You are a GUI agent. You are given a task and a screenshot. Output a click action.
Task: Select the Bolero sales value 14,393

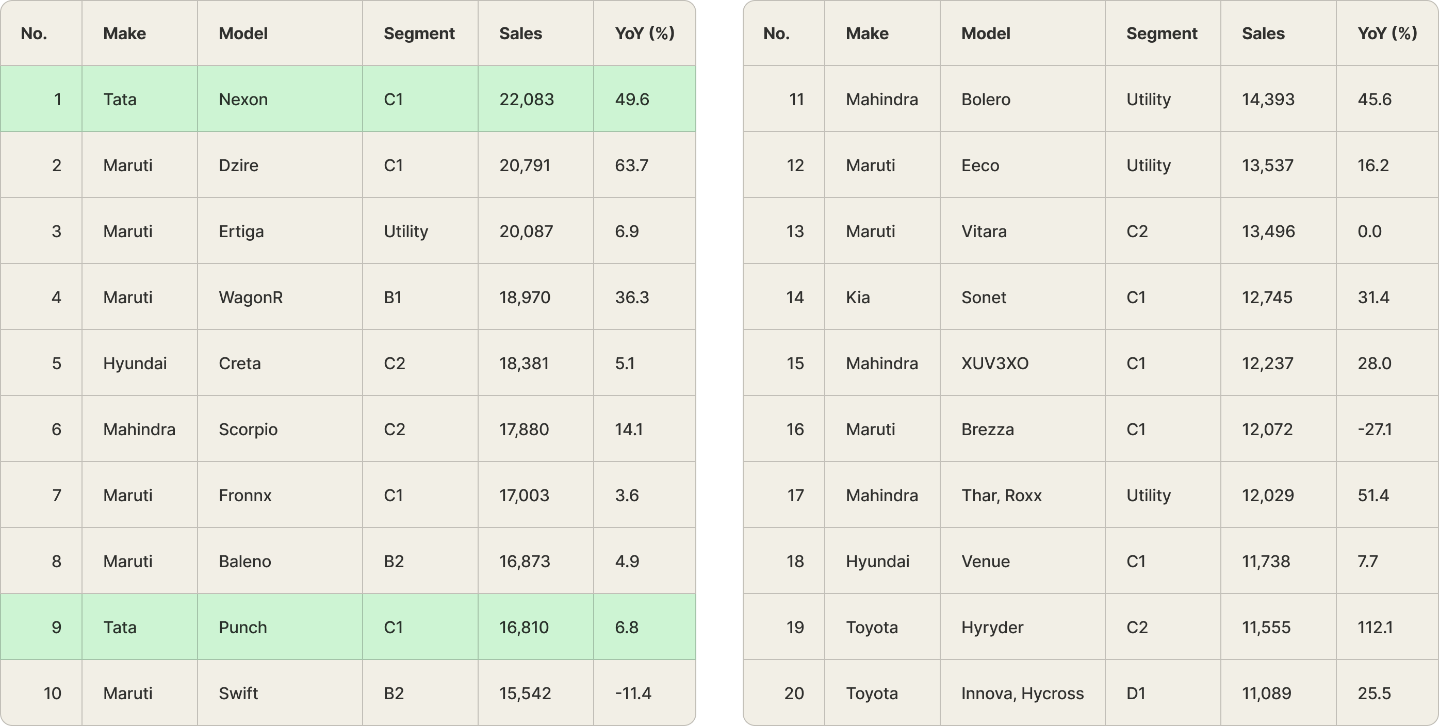point(1267,100)
